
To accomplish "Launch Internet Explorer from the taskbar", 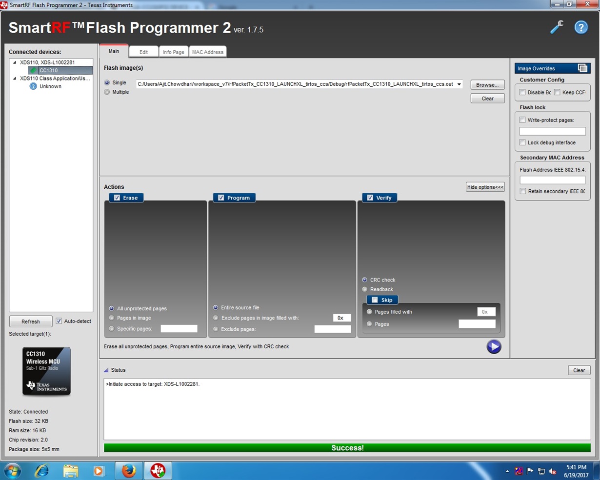I will point(42,471).
